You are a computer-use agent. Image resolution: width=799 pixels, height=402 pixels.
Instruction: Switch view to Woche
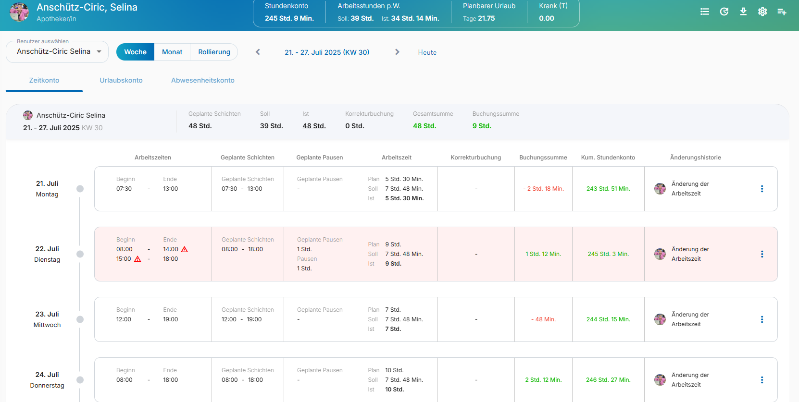[x=135, y=52]
